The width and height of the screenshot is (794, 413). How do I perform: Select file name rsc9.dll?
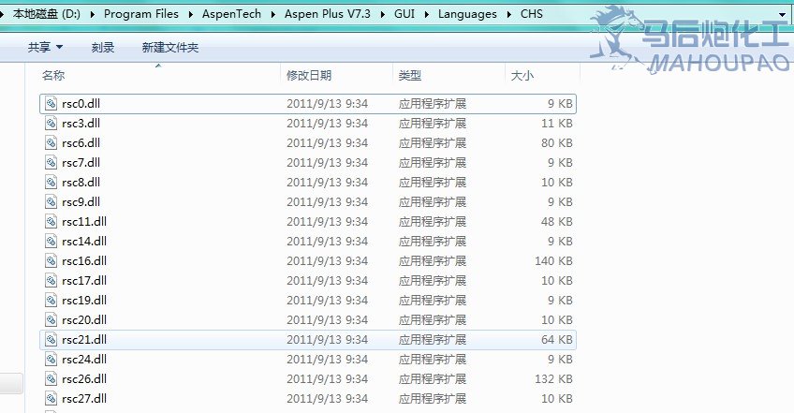(x=81, y=201)
